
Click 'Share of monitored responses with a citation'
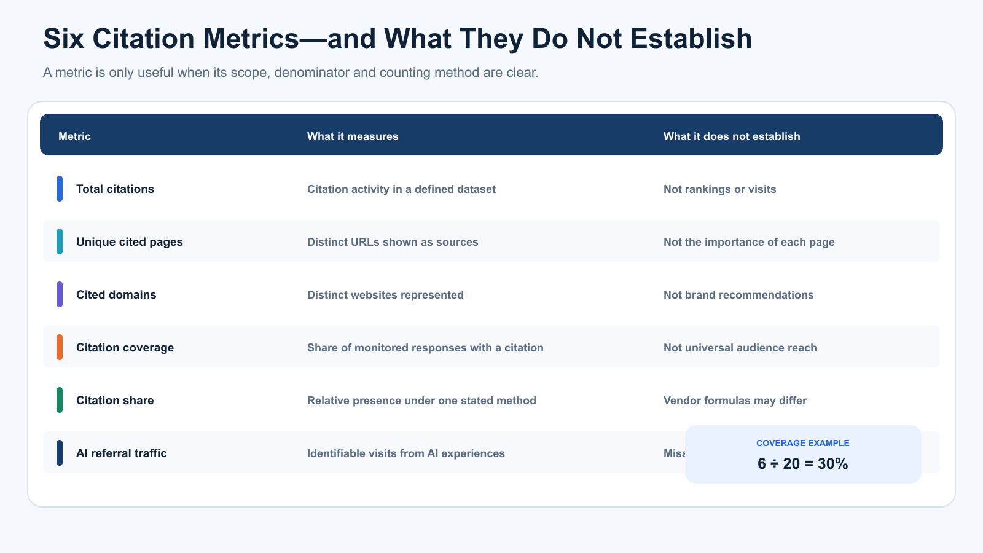(x=425, y=348)
